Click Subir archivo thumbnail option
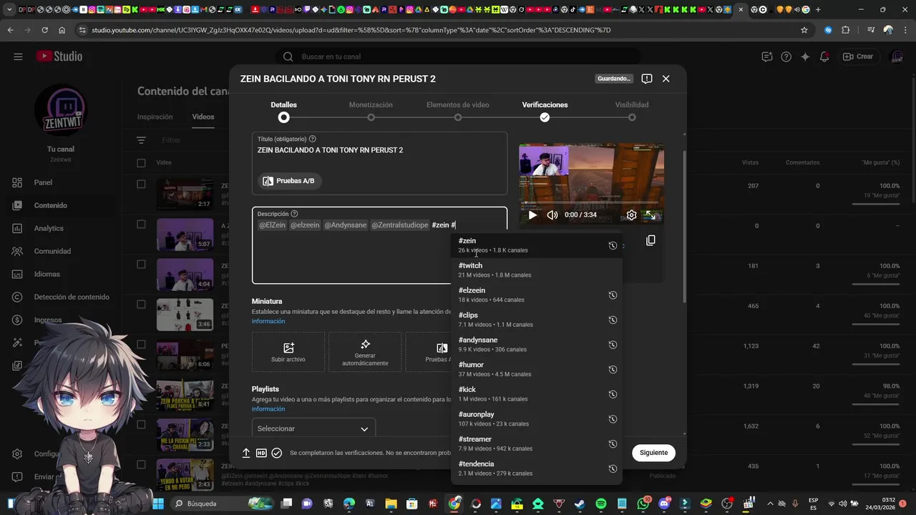The height and width of the screenshot is (515, 916). pos(288,352)
